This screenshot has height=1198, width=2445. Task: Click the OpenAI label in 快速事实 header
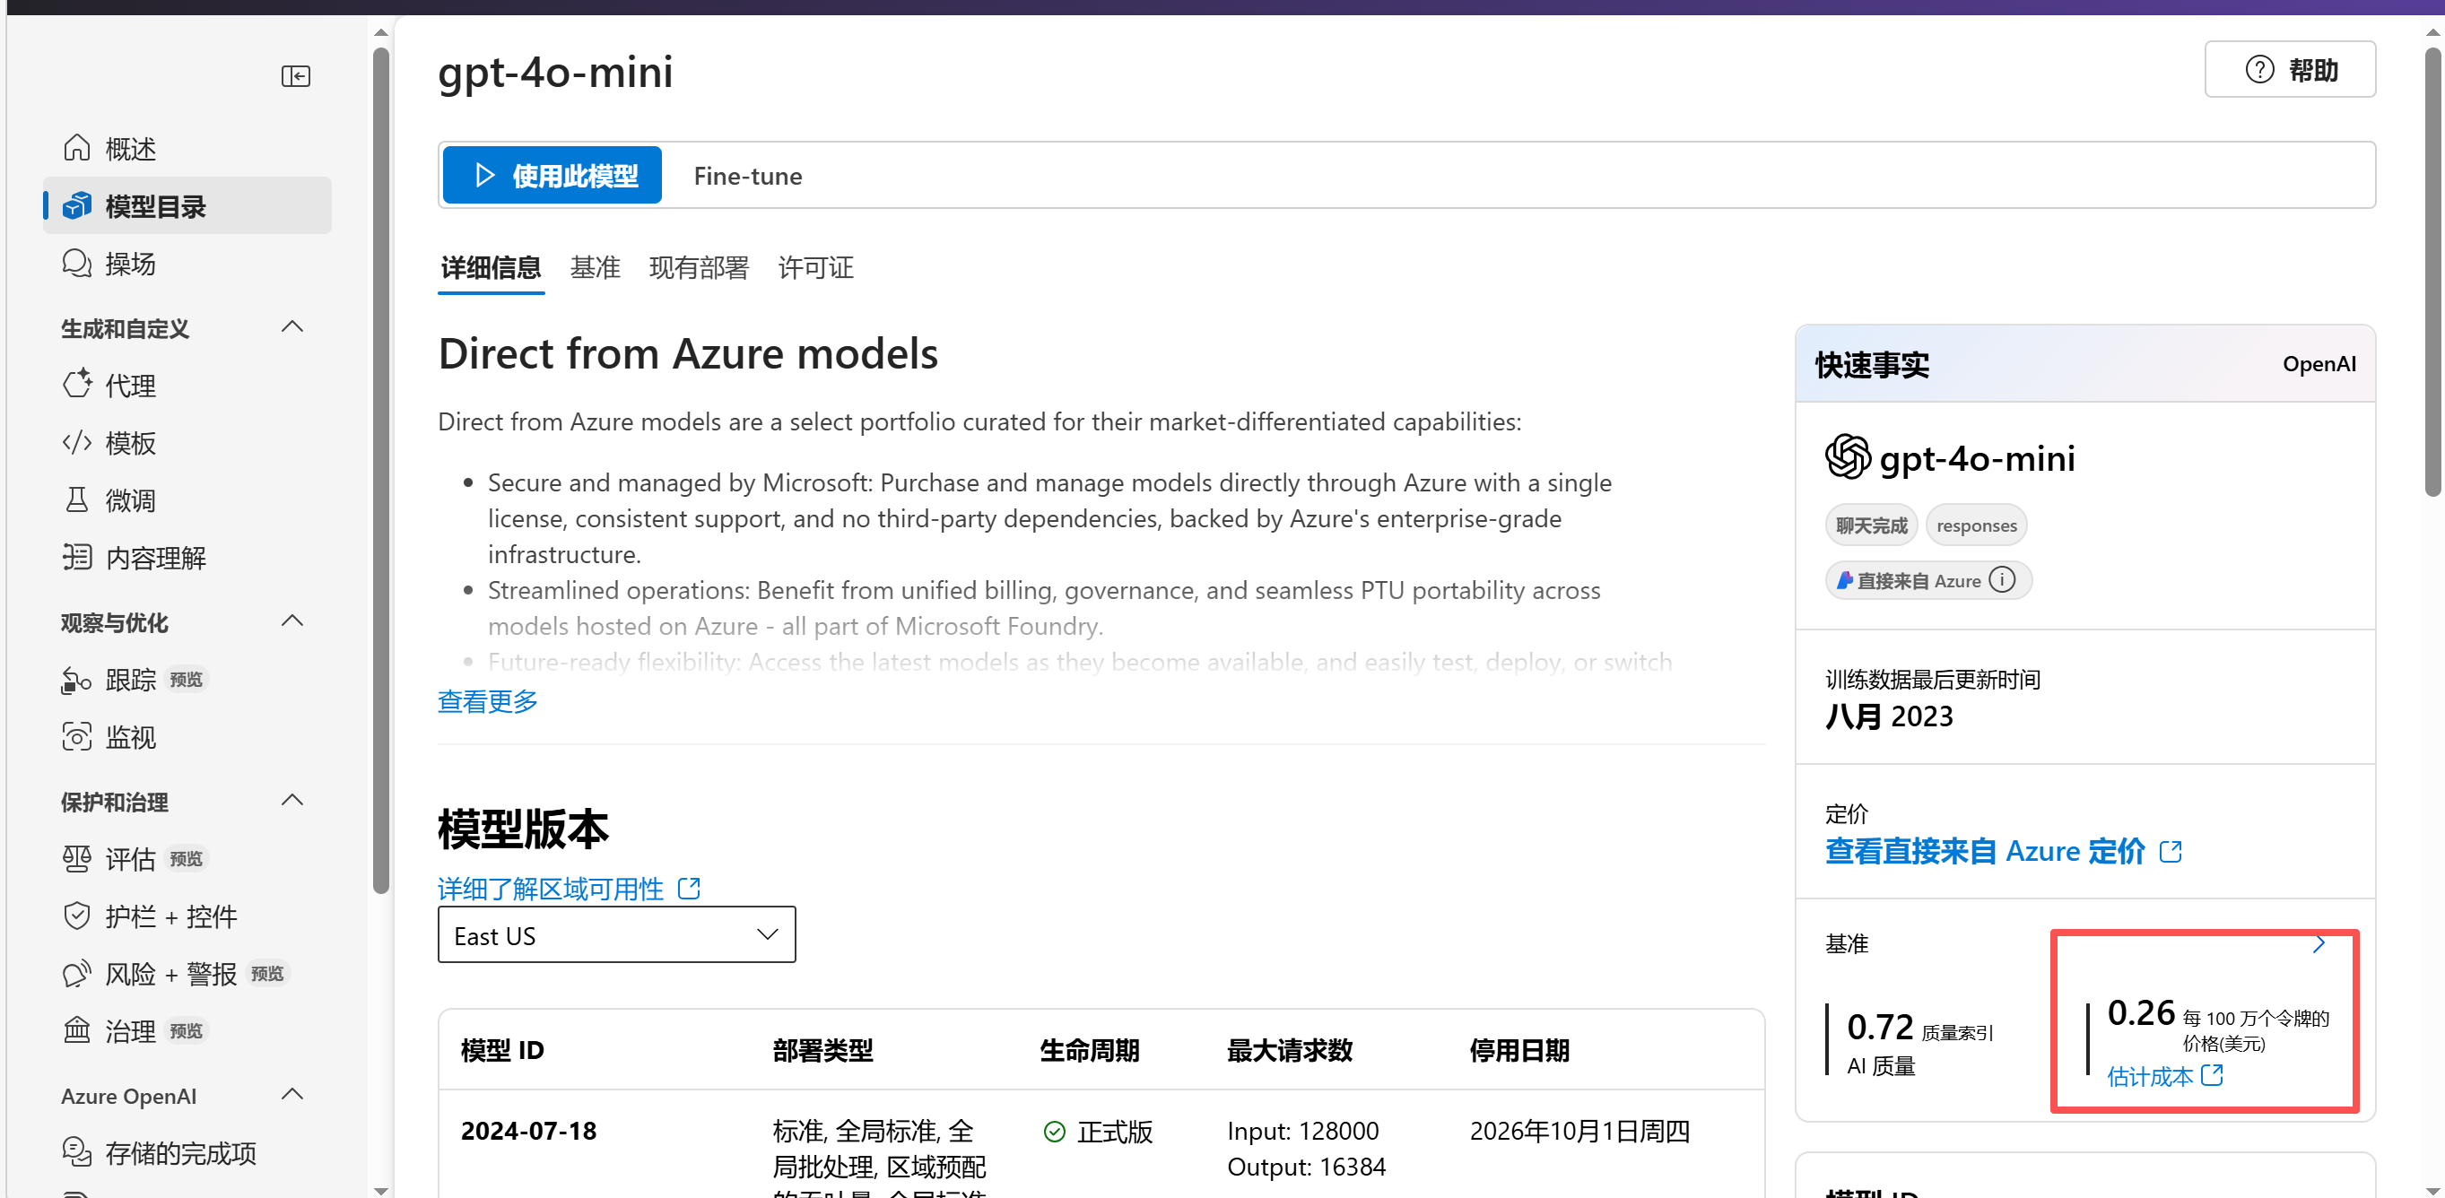(2319, 365)
